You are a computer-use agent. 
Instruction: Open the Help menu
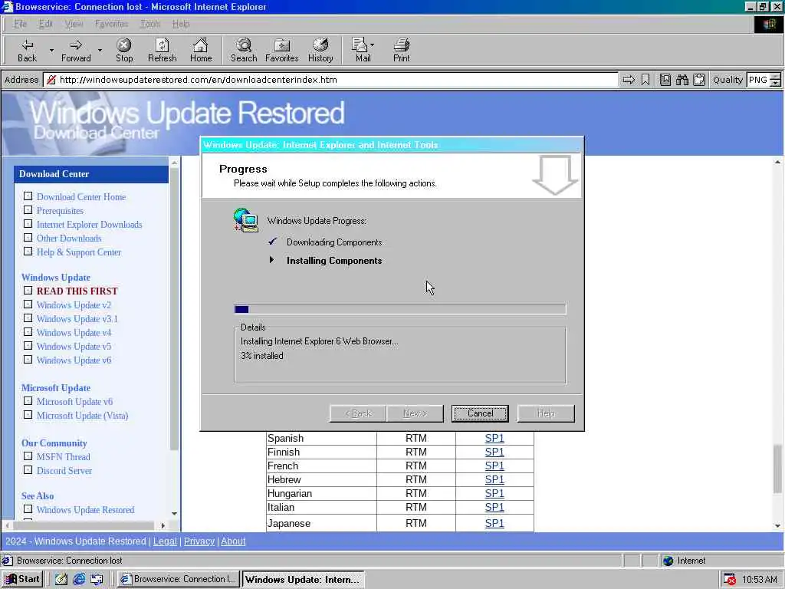pos(181,24)
